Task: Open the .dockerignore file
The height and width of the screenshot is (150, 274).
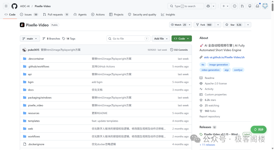Action: pos(36,144)
